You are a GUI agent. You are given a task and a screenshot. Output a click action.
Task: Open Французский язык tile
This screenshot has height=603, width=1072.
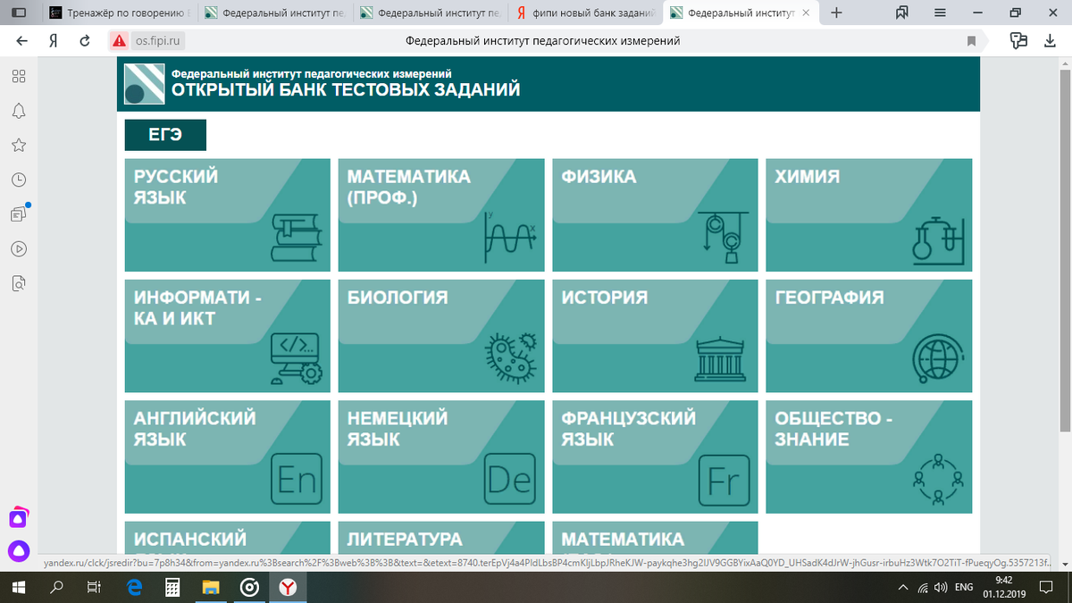click(x=655, y=456)
